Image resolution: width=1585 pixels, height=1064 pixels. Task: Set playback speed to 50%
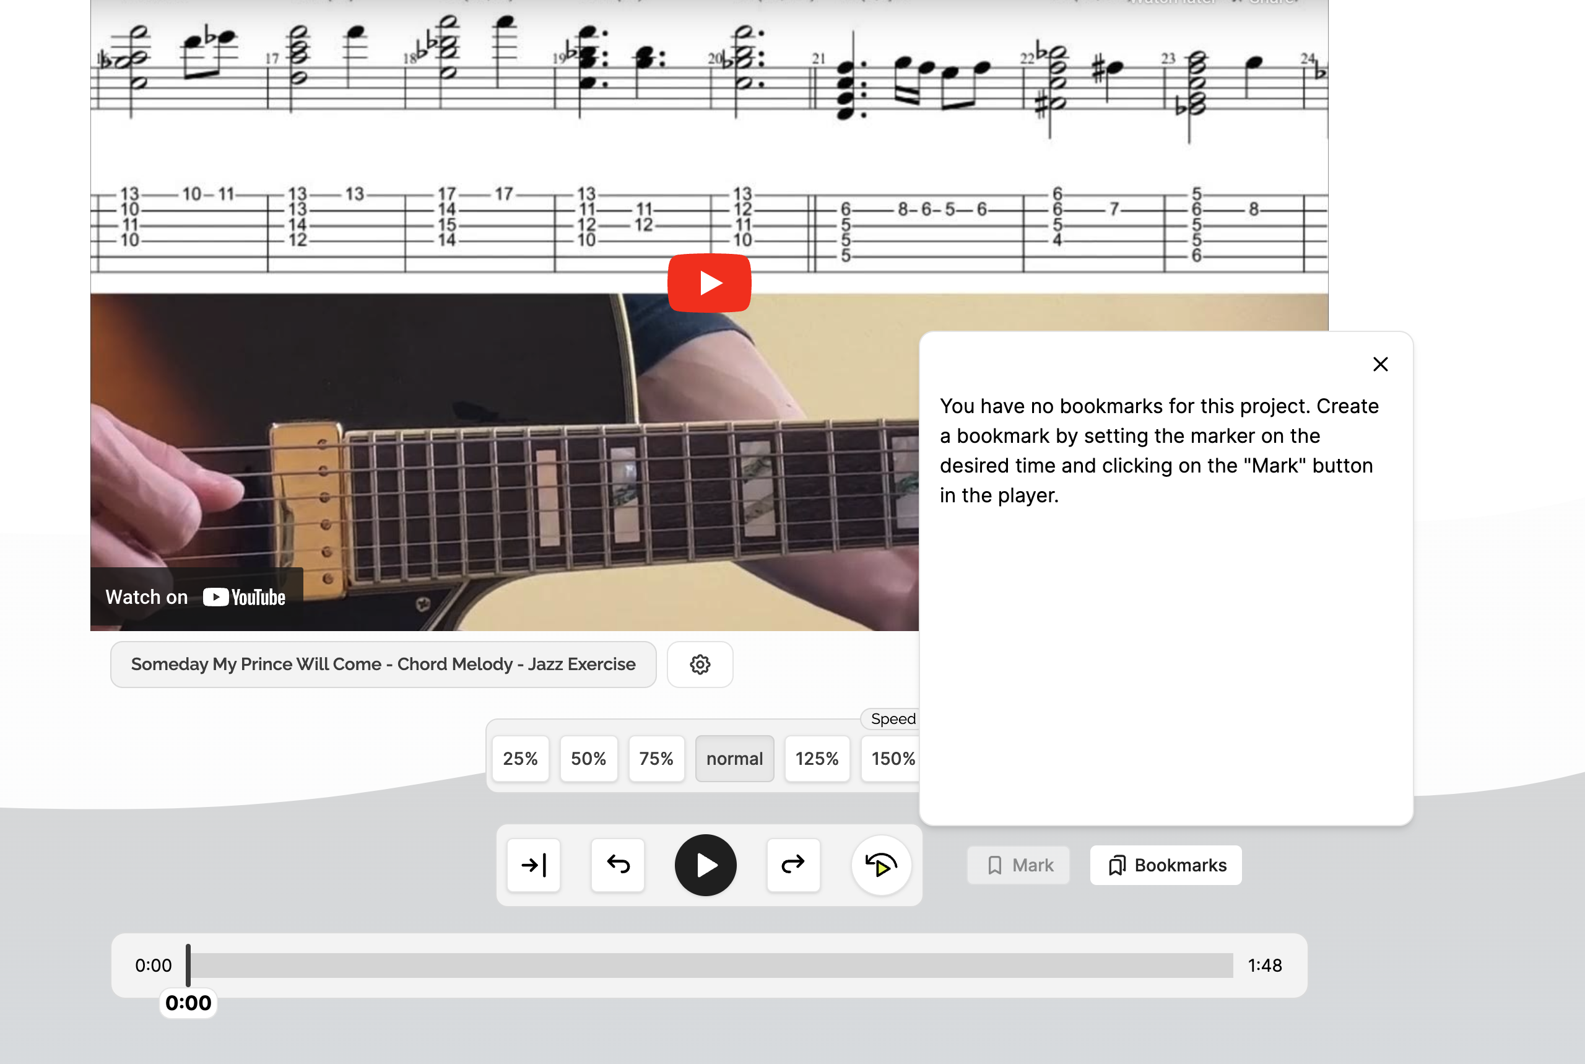point(589,759)
